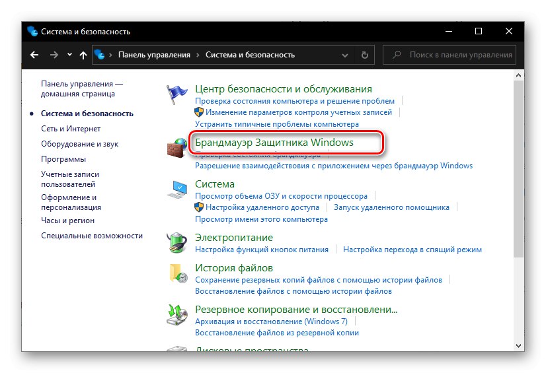Open 'Центр безопасности и обслуживания' heading
Image resolution: width=546 pixels, height=373 pixels.
point(284,89)
